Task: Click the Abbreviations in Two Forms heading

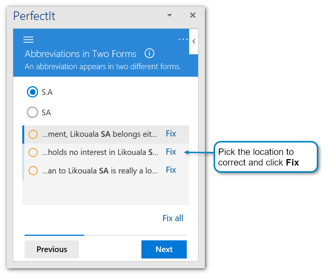Action: click(81, 54)
